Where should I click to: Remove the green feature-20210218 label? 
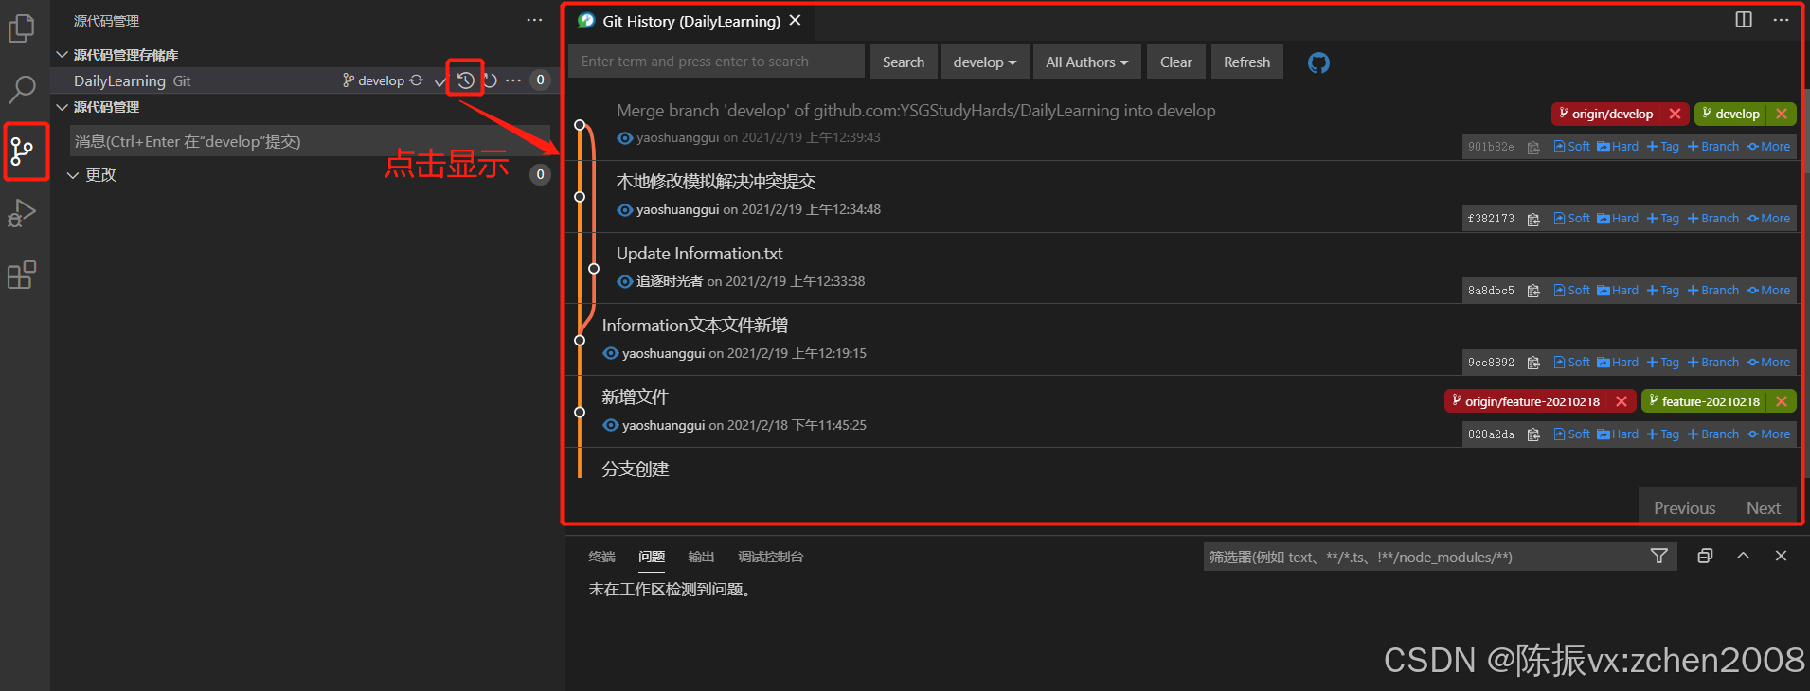click(x=1782, y=401)
